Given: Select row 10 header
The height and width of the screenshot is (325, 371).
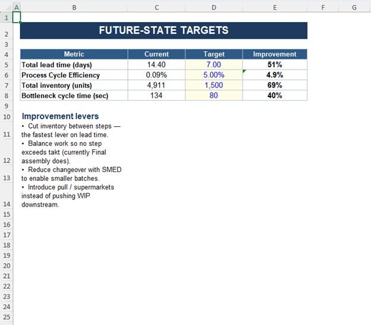Looking at the screenshot, I should pyautogui.click(x=7, y=116).
